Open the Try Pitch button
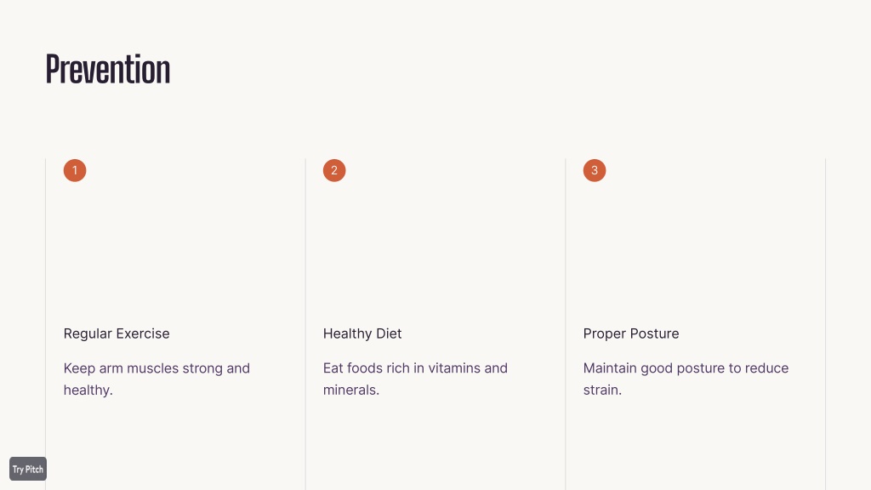Viewport: 871px width, 490px height. coord(28,469)
